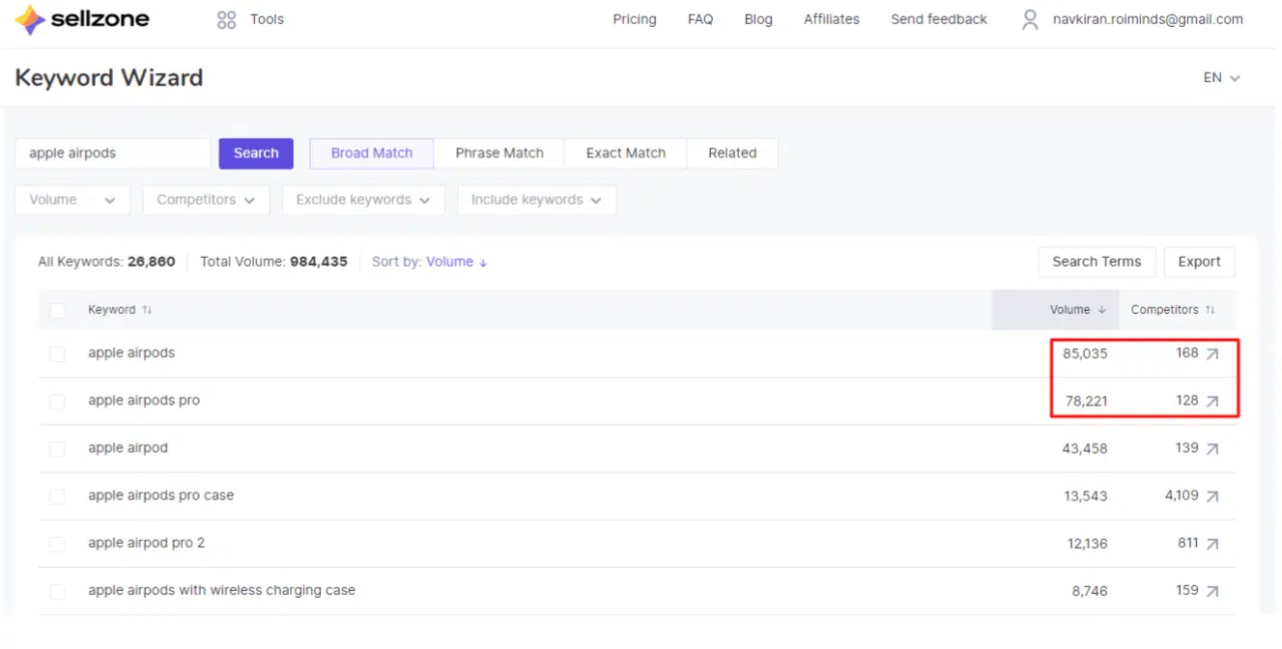This screenshot has height=649, width=1282.
Task: Check the box for apple airpods
Action: pyautogui.click(x=57, y=353)
